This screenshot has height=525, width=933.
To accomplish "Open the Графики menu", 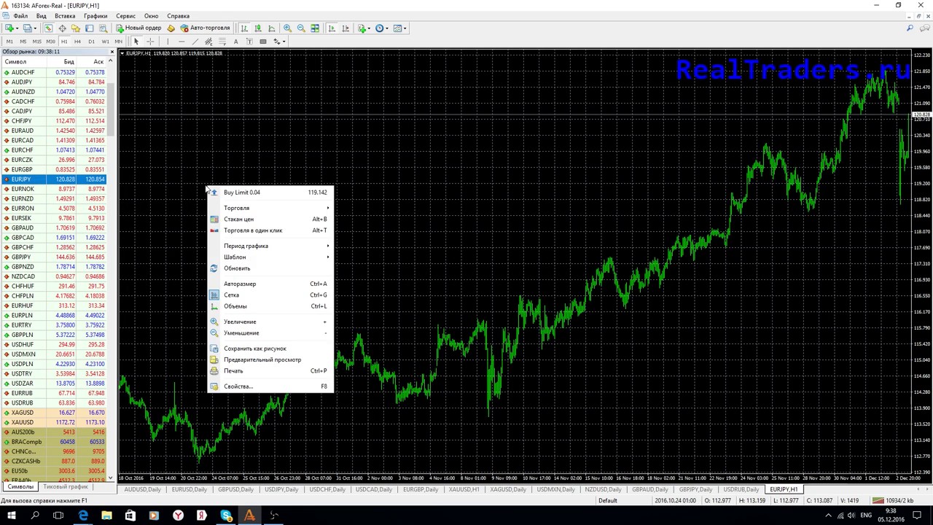I will pos(95,16).
